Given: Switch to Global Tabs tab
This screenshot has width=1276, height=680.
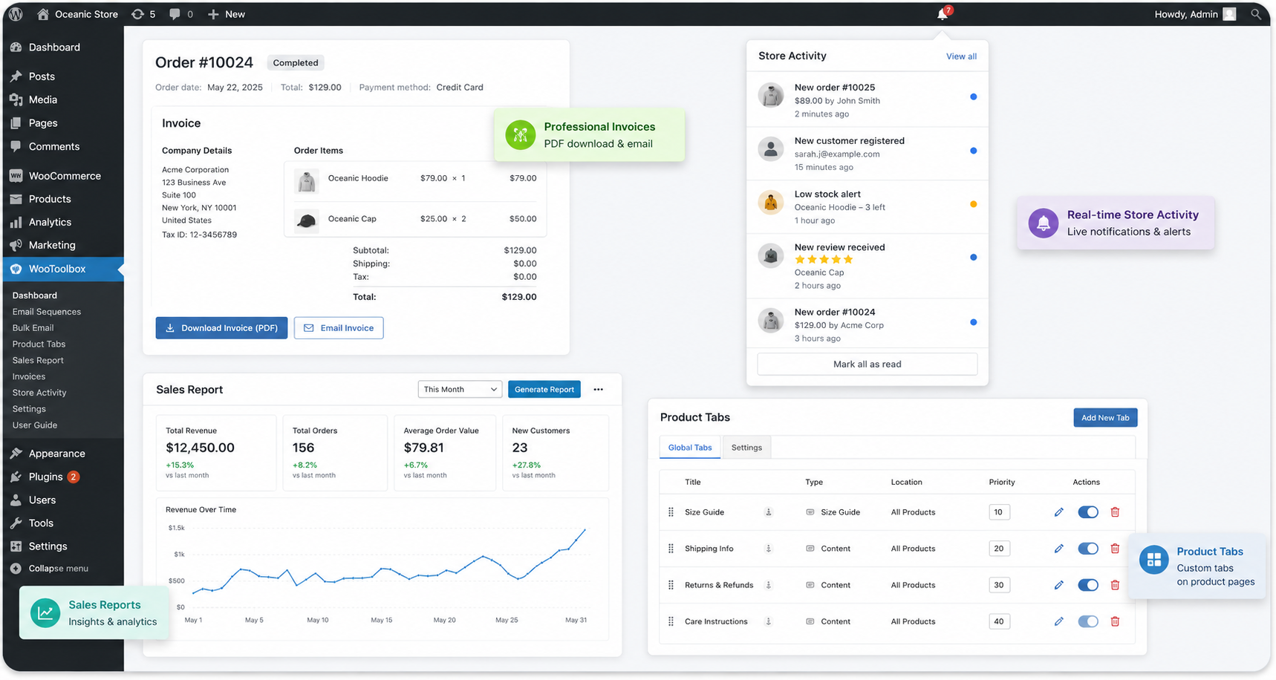Looking at the screenshot, I should 690,448.
